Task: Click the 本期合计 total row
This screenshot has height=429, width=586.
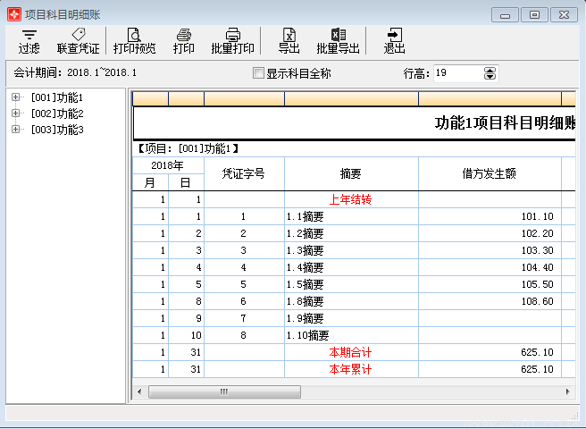Action: coord(350,352)
